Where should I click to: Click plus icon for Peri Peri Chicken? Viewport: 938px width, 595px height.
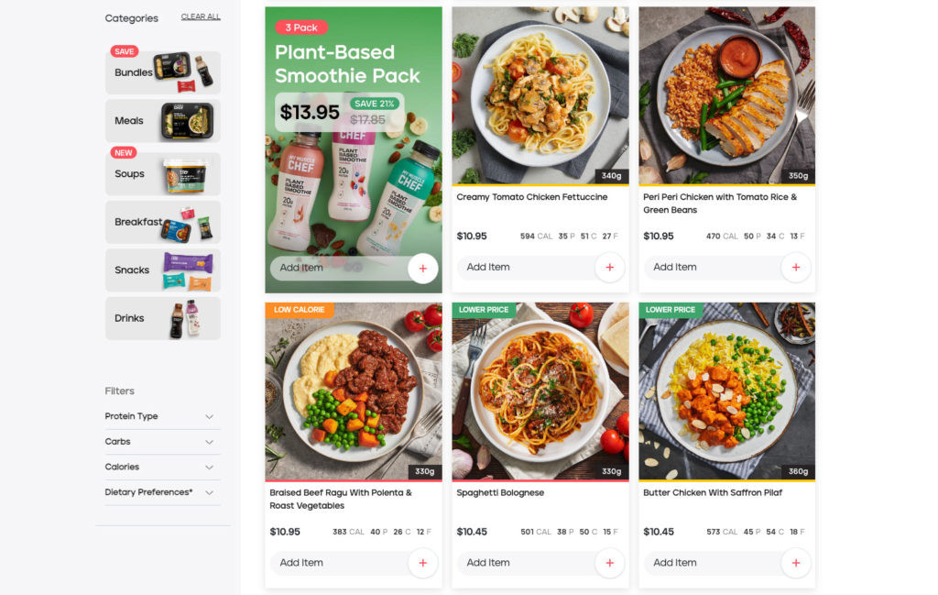coord(796,268)
